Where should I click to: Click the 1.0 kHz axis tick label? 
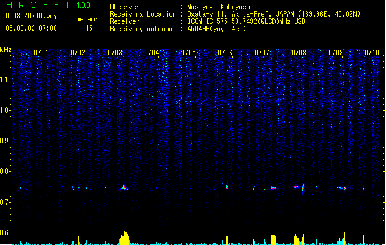4,110
